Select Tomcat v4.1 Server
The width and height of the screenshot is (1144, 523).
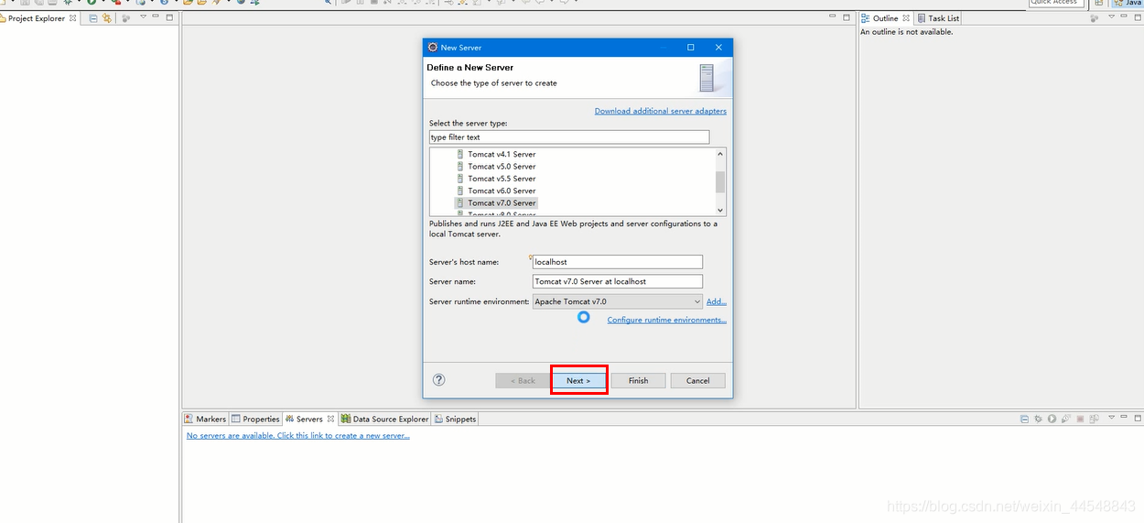point(502,155)
